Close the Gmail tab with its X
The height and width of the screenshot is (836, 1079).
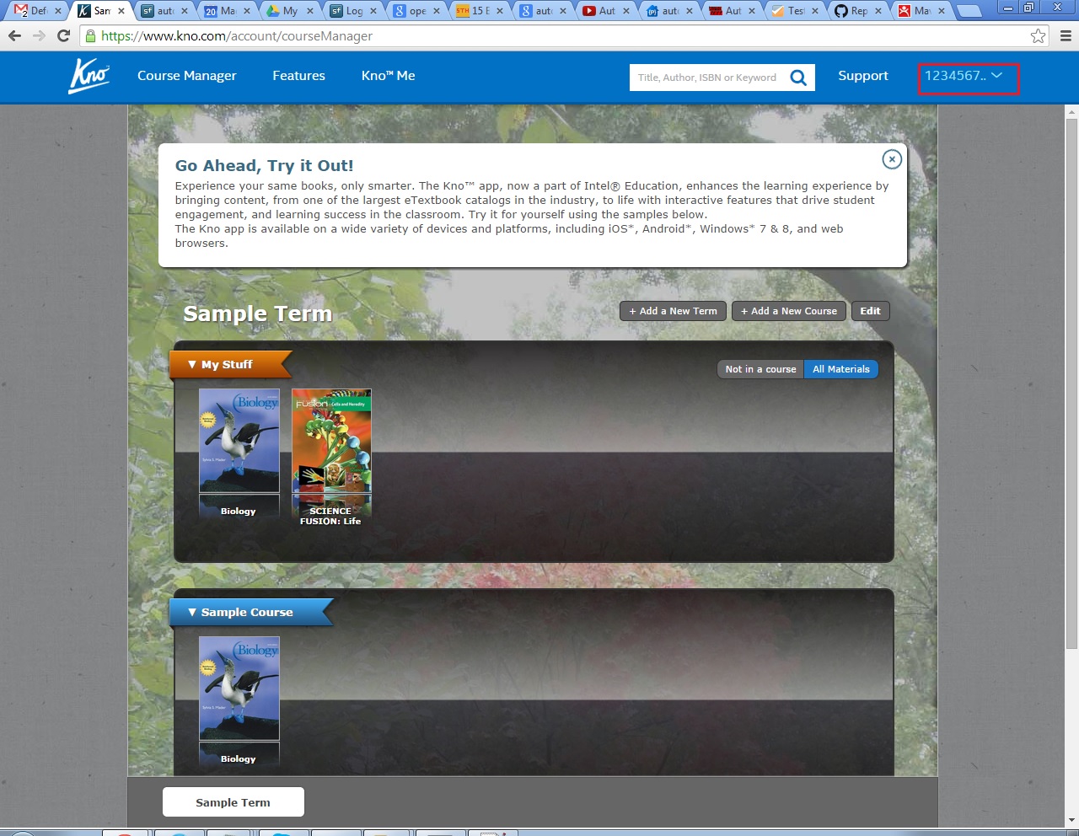tap(58, 11)
